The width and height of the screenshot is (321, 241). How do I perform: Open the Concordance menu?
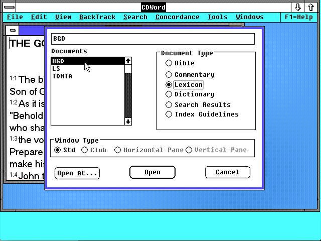177,17
